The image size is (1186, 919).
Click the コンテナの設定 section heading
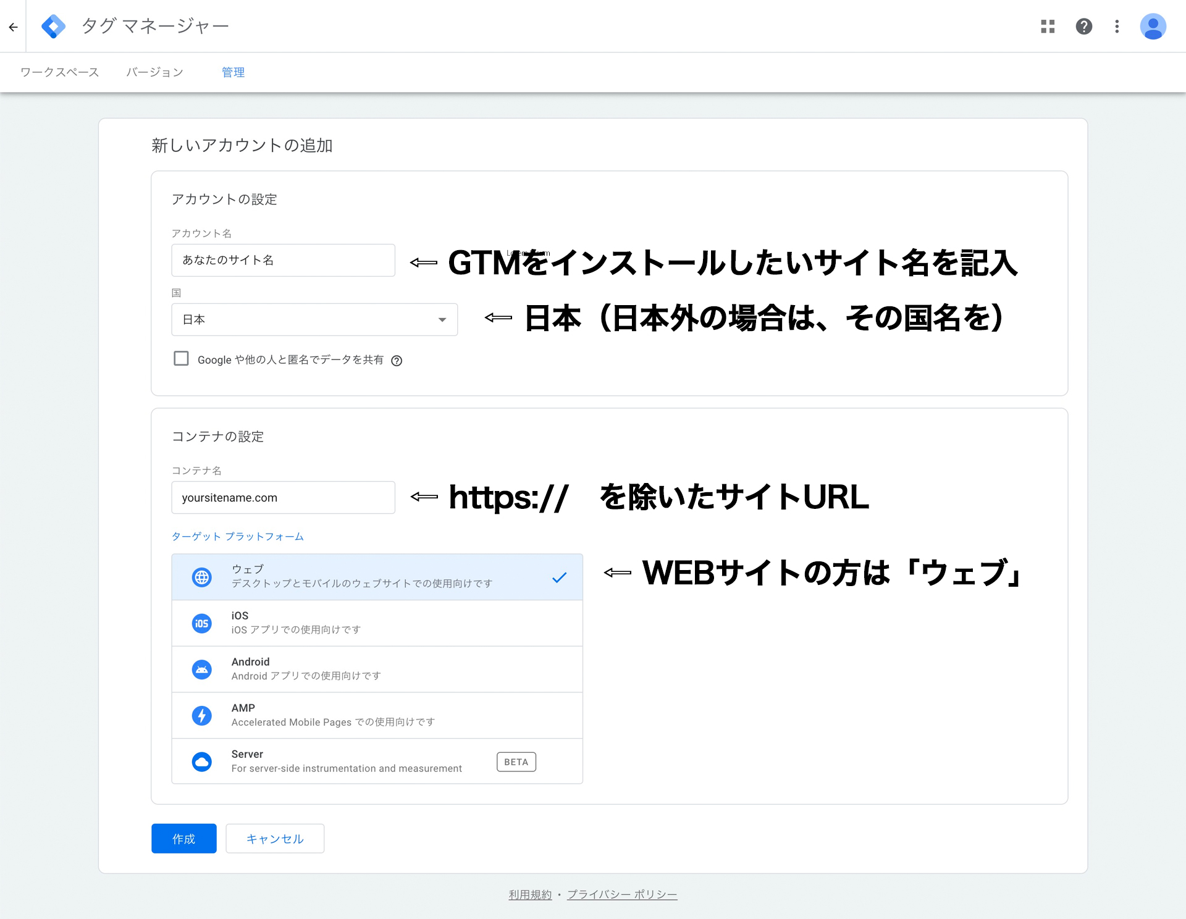click(217, 437)
